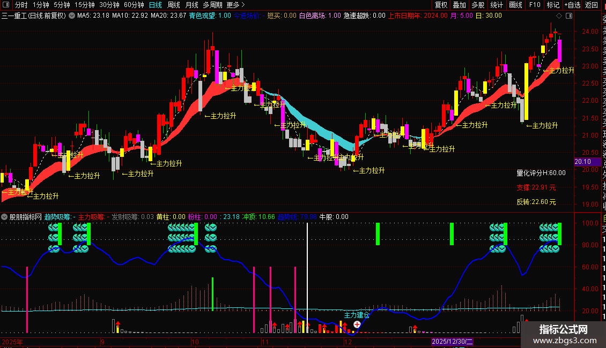Screen dimensions: 606x348
Task: Open the 多周期 multi-period view
Action: [212, 5]
